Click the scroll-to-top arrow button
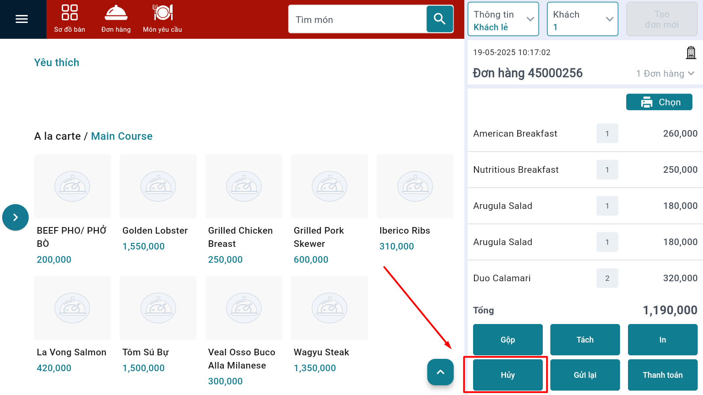The width and height of the screenshot is (703, 395). pyautogui.click(x=440, y=372)
